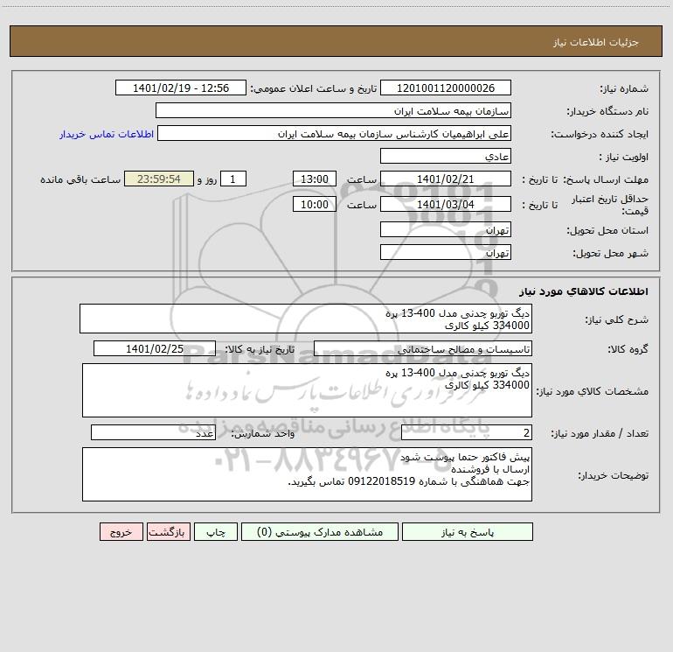The height and width of the screenshot is (652, 673).
Task: Click the section title اطلاعات کالاهای مورد نیاز
Action: (584, 291)
